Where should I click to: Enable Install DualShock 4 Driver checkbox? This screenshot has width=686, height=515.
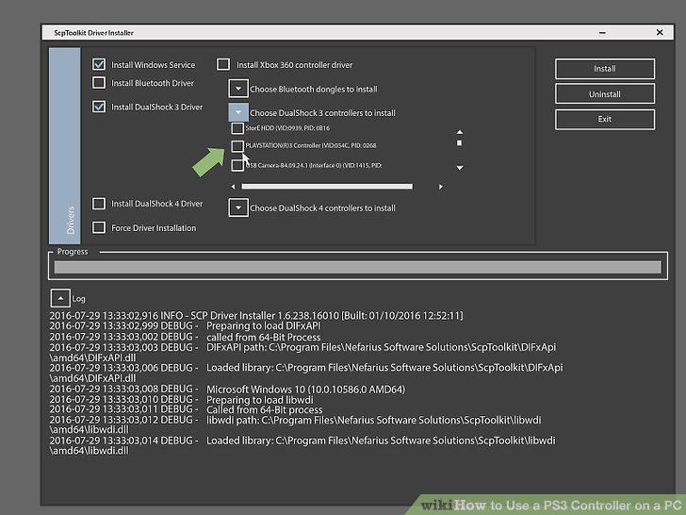click(x=99, y=203)
